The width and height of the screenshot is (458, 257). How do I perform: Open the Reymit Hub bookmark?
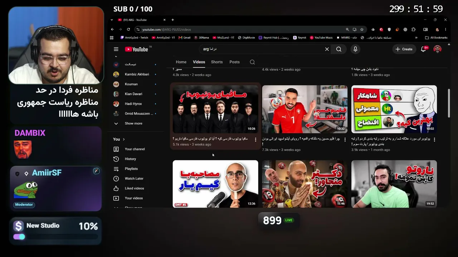point(274,37)
